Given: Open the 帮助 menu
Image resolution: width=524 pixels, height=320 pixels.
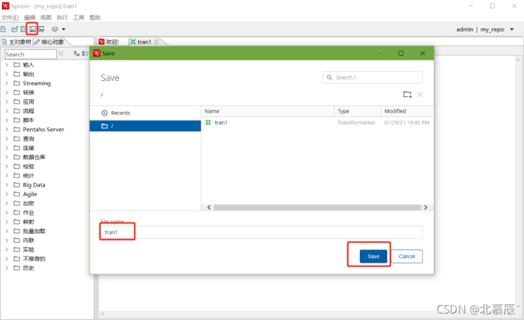Looking at the screenshot, I should tap(95, 17).
